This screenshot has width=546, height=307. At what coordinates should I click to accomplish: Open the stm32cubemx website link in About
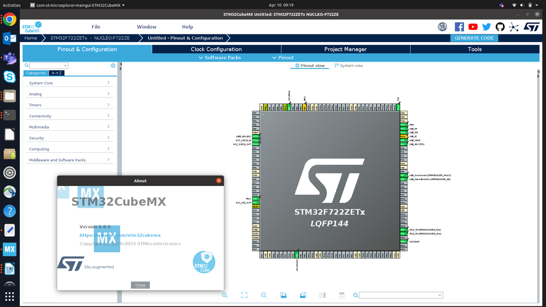[x=120, y=235]
